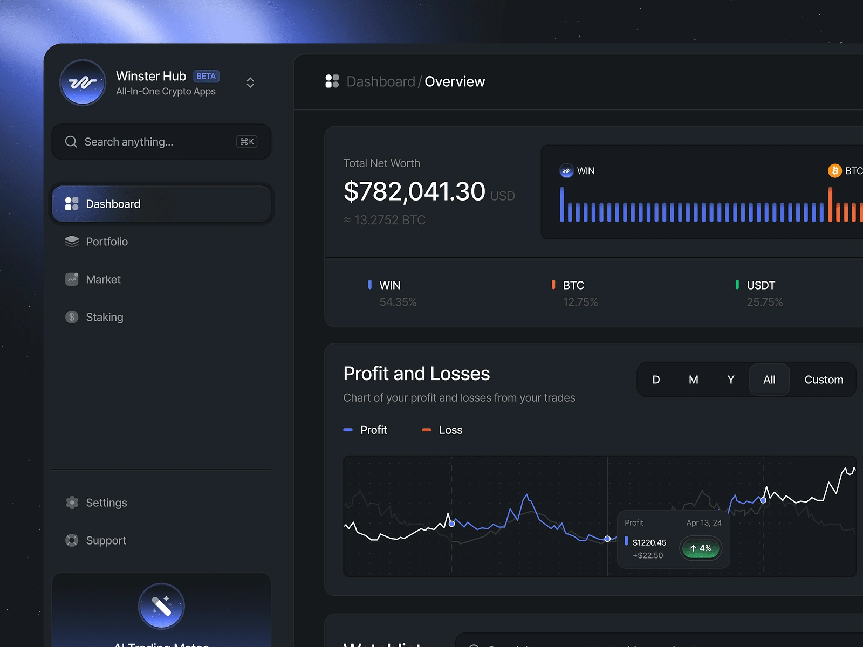Click the 25.75% USDT share
Screen dimensions: 863x647
[x=765, y=302]
